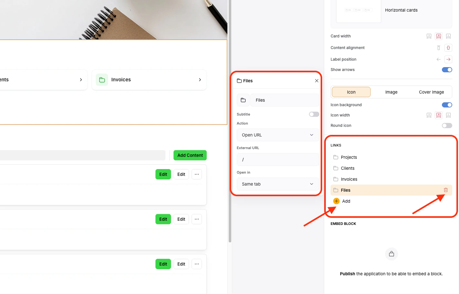This screenshot has width=459, height=294.
Task: Select Clients in Links list
Action: coord(391,168)
